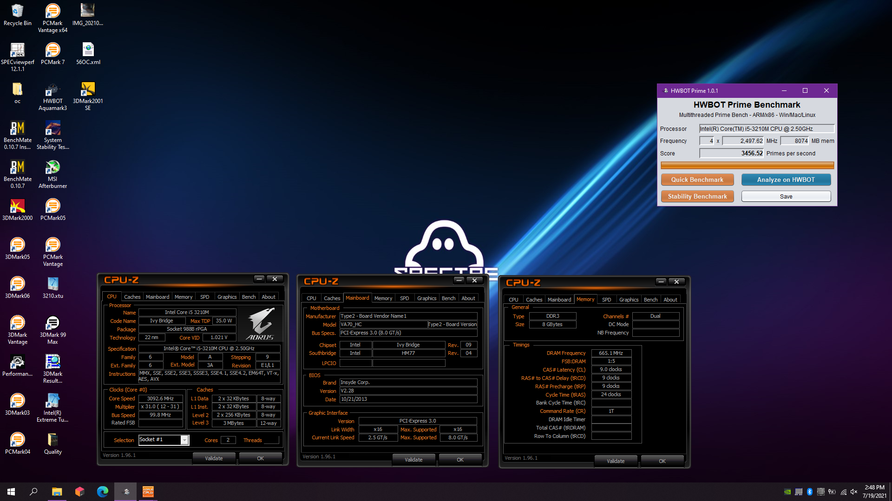Open Performance monitor desktop shortcut
Viewport: 892px width, 501px height.
click(x=17, y=366)
